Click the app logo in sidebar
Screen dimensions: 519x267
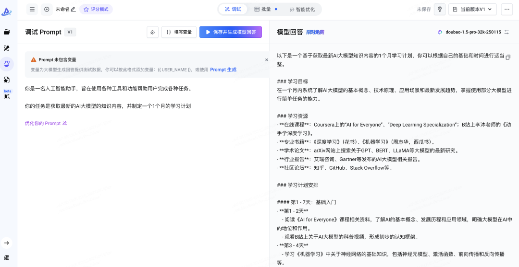pyautogui.click(x=6, y=12)
